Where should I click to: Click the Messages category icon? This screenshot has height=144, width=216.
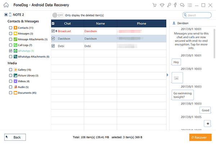tap(15, 34)
